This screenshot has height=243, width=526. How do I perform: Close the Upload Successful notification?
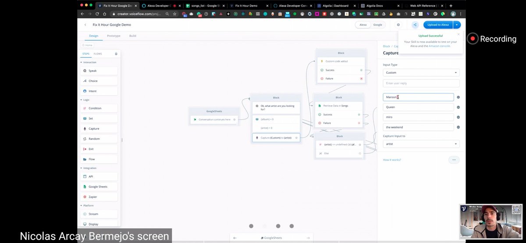[x=458, y=34]
